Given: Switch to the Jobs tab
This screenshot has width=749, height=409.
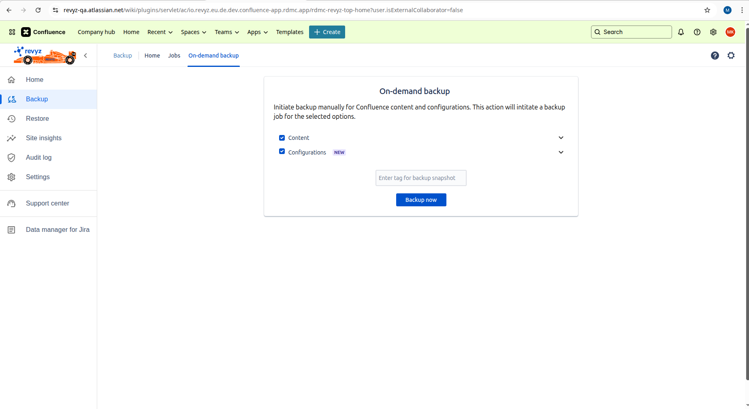Looking at the screenshot, I should coord(174,56).
